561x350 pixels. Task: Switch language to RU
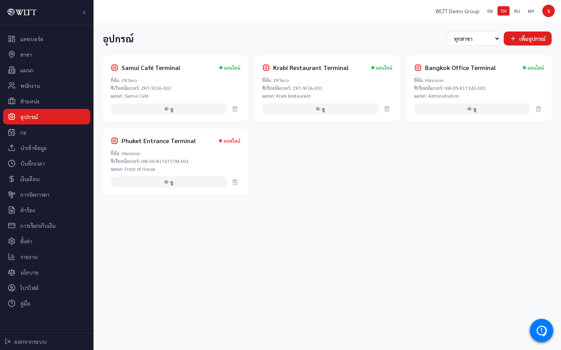517,11
